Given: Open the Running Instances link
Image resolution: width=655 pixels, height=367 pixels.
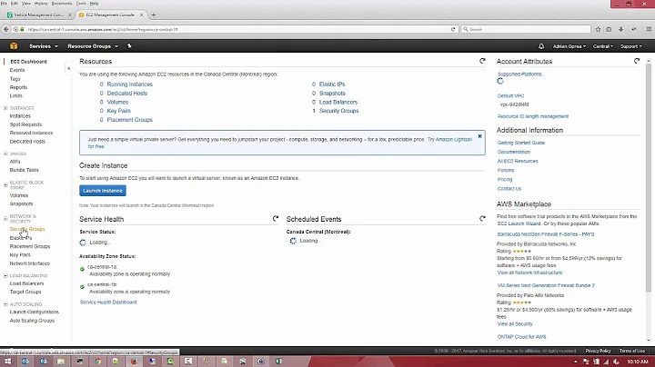Looking at the screenshot, I should click(129, 84).
